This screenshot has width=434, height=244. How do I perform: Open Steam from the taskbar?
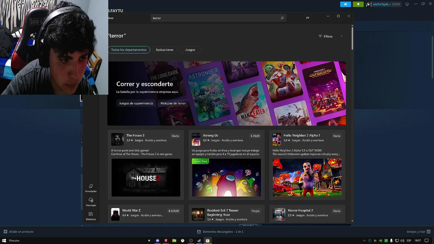tap(199, 241)
